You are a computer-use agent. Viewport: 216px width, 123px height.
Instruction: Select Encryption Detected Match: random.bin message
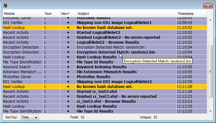pyautogui.click(x=103, y=47)
